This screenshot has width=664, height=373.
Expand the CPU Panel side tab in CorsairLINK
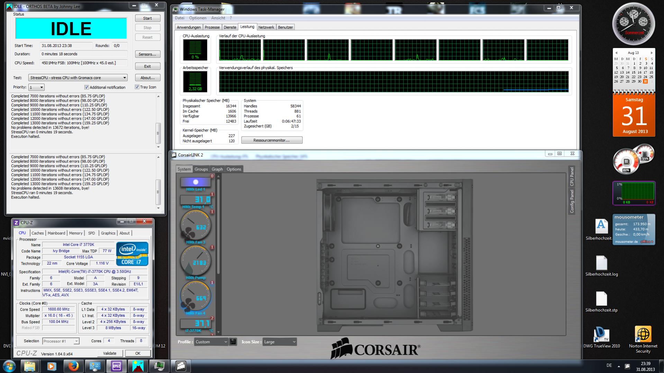(572, 176)
